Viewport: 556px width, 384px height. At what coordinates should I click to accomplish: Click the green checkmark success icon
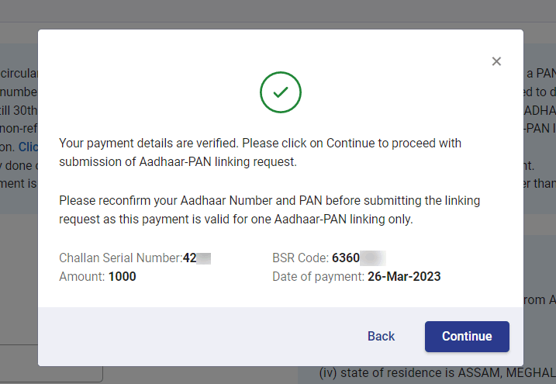click(x=281, y=92)
